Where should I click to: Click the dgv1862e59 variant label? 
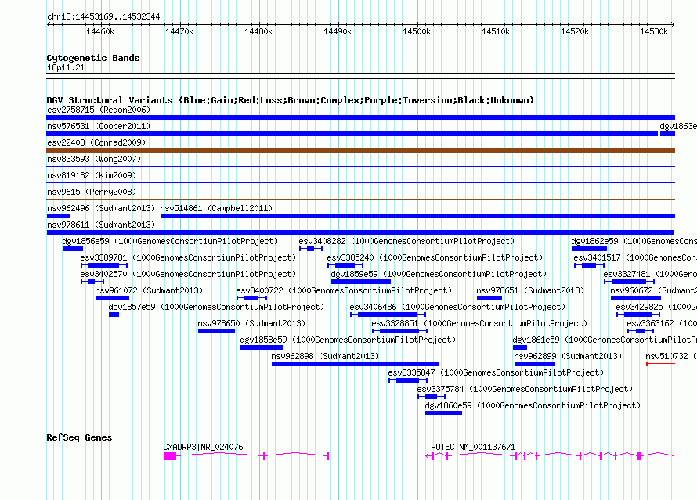pos(634,241)
